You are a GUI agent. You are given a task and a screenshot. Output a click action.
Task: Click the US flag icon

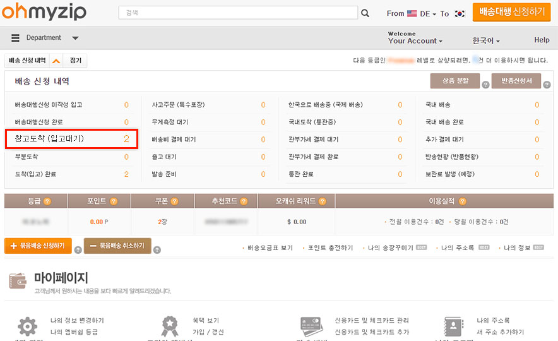412,13
